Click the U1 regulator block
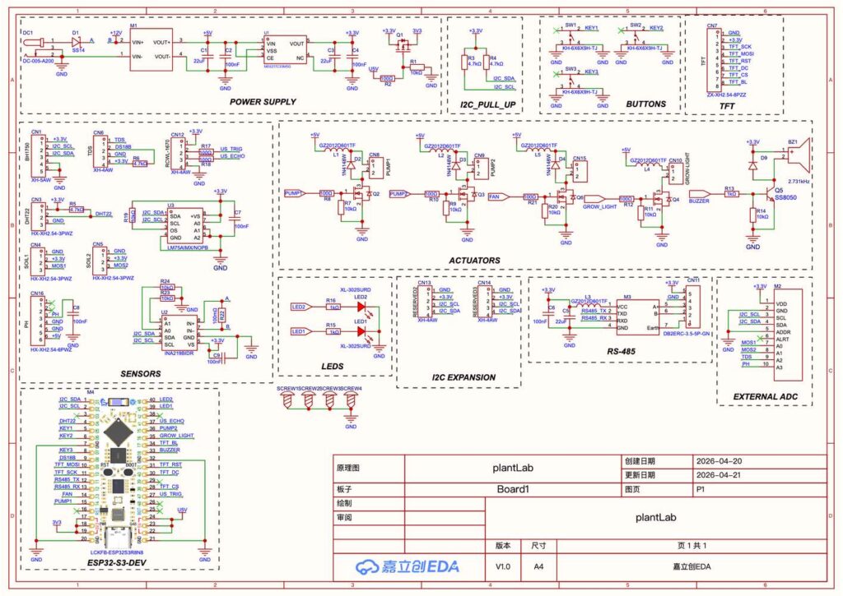843x596 pixels. click(x=285, y=50)
